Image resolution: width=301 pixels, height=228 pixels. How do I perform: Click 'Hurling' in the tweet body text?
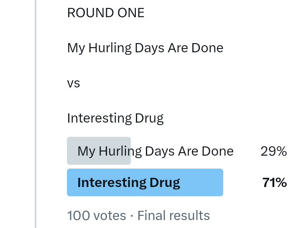[110, 48]
